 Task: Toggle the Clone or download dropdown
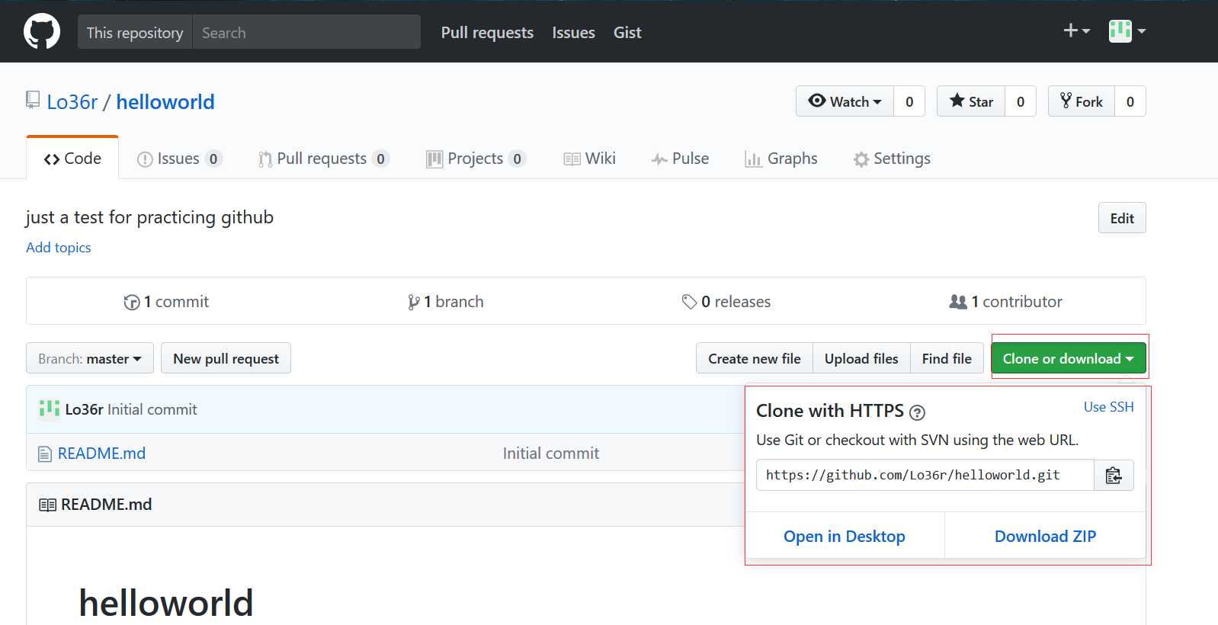(1069, 358)
